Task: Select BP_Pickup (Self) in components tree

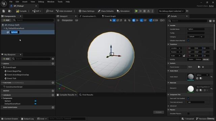Action: click(12, 25)
